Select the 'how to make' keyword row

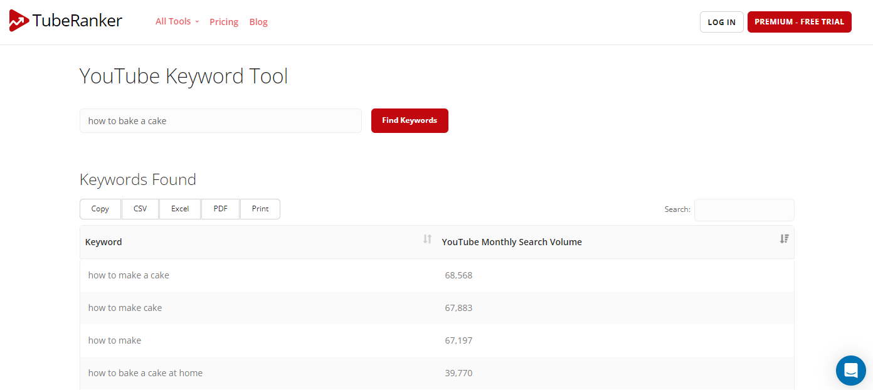coord(437,340)
